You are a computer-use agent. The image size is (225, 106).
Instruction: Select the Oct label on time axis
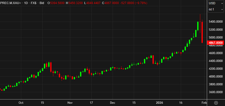click(21, 103)
